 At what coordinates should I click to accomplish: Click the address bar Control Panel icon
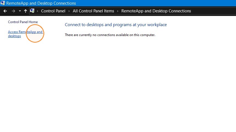tap(32, 11)
